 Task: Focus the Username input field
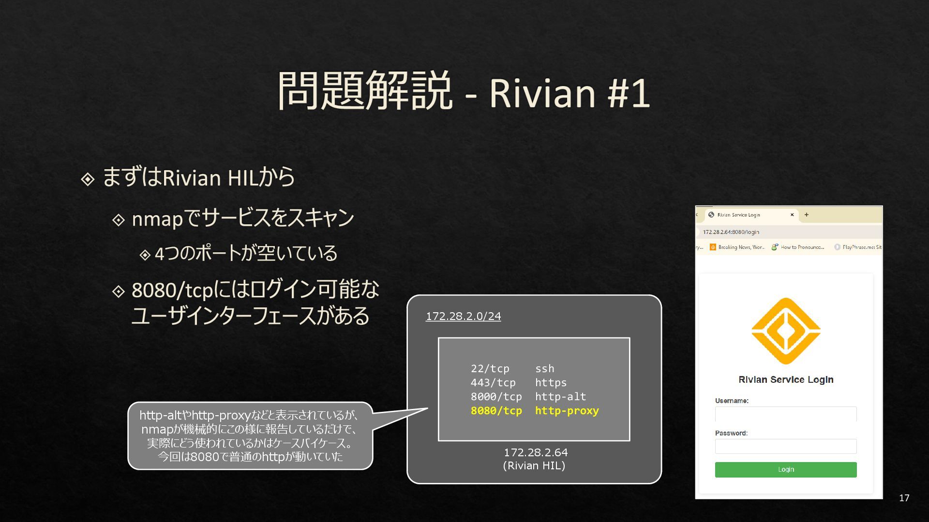coord(786,414)
